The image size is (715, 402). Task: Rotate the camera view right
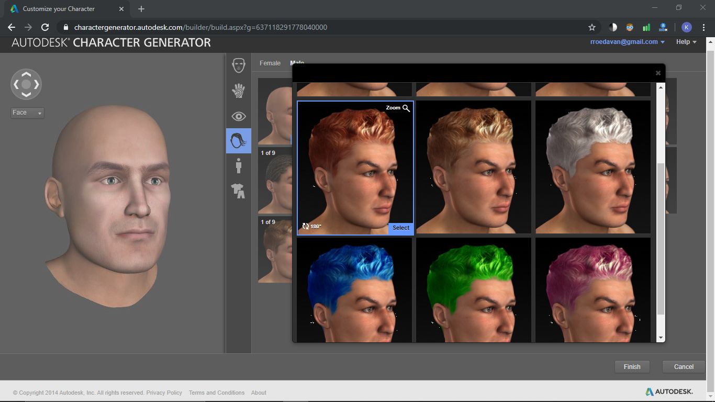click(x=36, y=84)
